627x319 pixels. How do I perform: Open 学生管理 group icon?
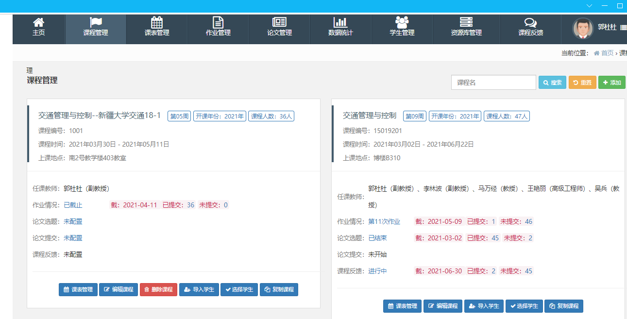[x=402, y=22]
